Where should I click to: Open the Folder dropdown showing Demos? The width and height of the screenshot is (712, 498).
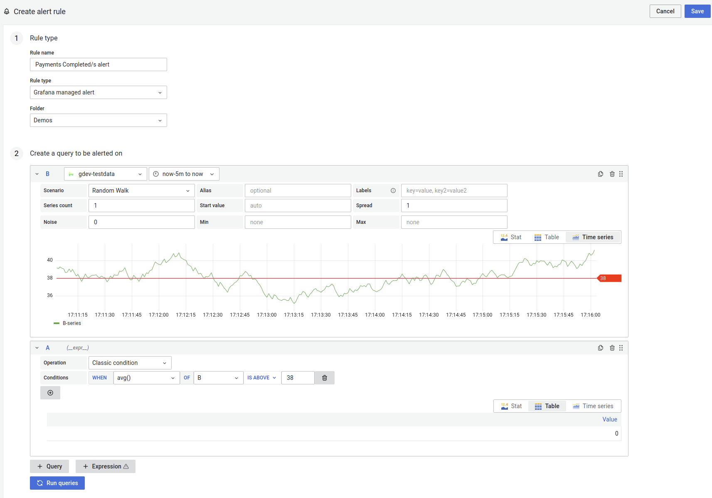(x=98, y=120)
